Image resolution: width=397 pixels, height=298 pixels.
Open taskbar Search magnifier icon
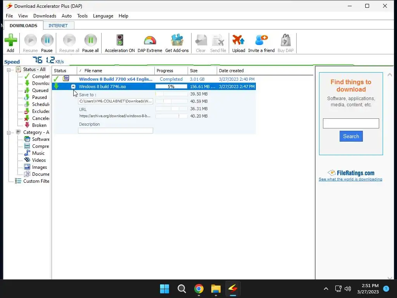pyautogui.click(x=181, y=289)
